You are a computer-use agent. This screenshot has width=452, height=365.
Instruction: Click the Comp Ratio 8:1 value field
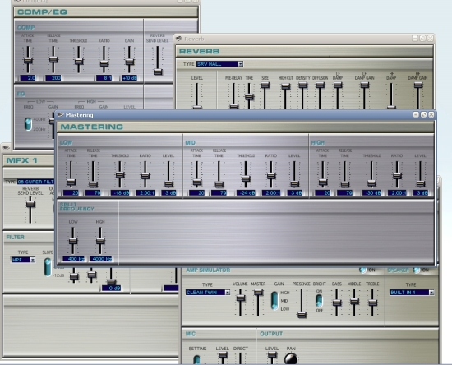point(104,78)
